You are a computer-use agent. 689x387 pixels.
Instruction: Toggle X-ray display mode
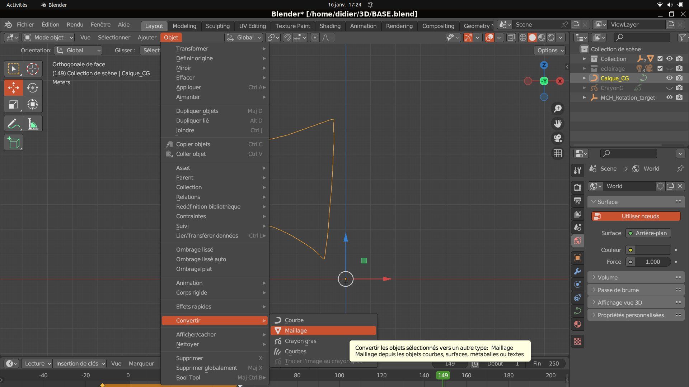[x=511, y=37]
